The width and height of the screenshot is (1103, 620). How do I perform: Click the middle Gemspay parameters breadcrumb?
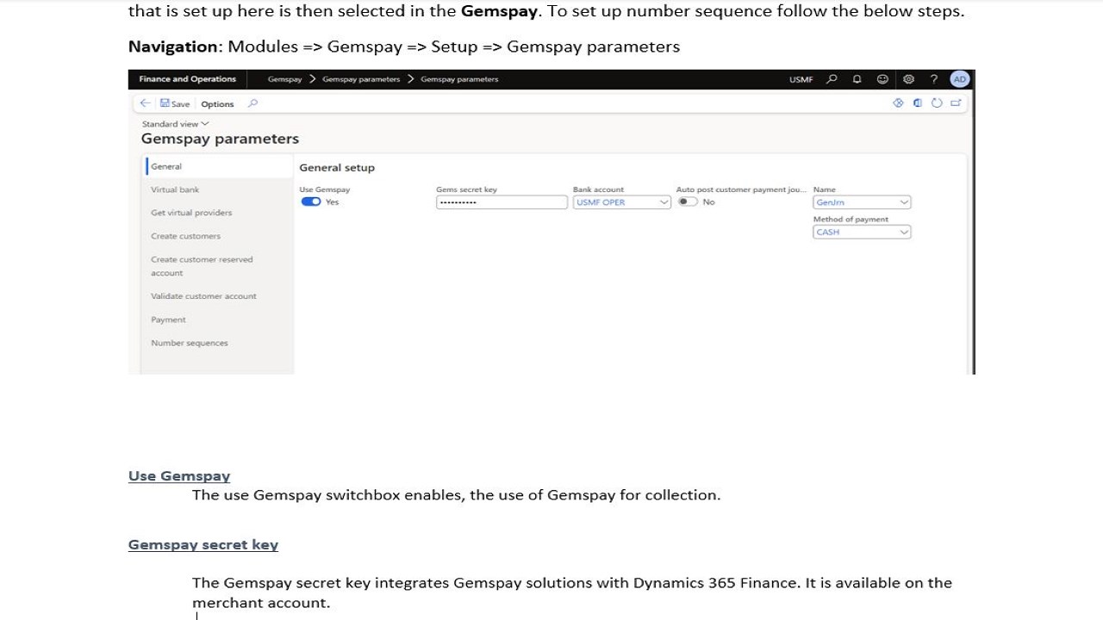[361, 79]
